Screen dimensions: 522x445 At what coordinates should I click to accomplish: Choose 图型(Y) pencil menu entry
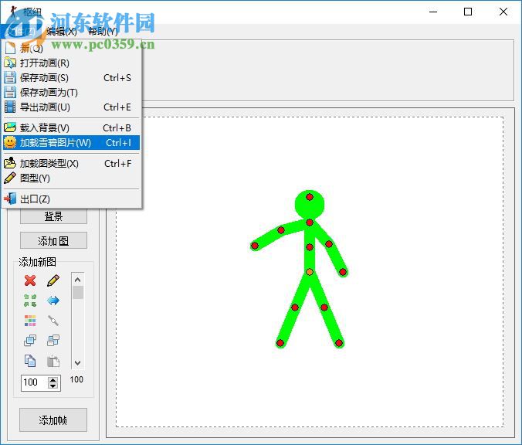click(x=71, y=178)
